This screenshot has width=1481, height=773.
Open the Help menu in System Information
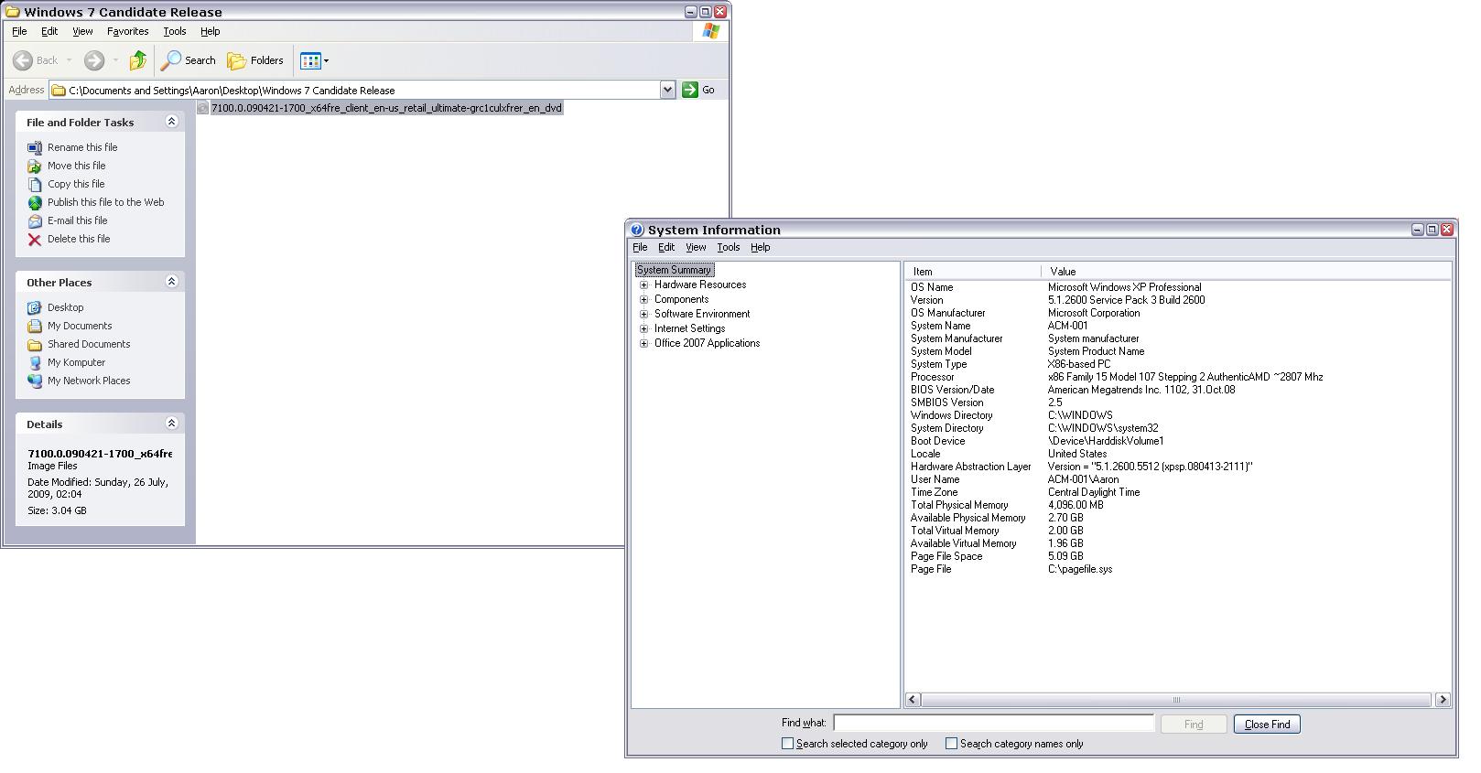(761, 247)
